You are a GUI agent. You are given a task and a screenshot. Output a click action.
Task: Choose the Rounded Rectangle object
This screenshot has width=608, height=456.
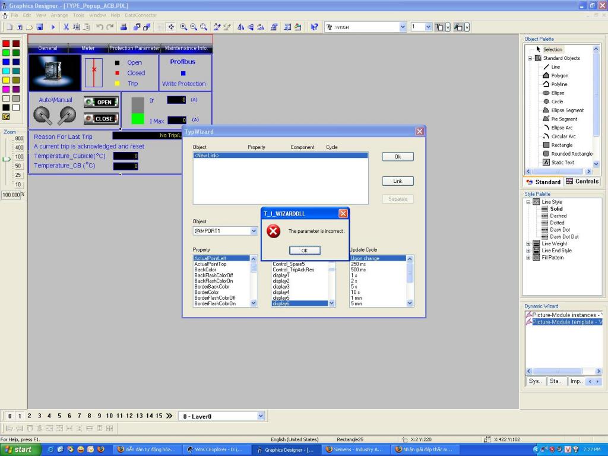pos(571,154)
